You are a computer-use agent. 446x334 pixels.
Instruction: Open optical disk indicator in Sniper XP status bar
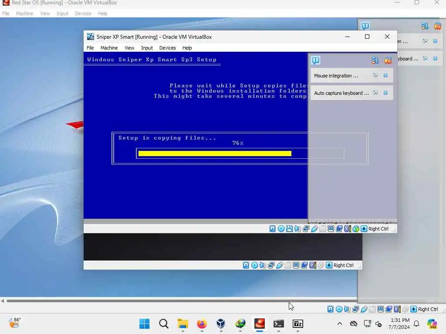(x=281, y=229)
